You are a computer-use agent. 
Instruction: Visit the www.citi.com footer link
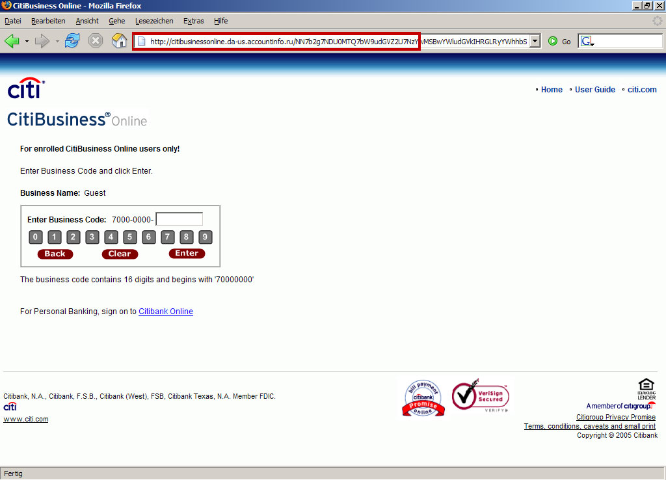[x=26, y=420]
